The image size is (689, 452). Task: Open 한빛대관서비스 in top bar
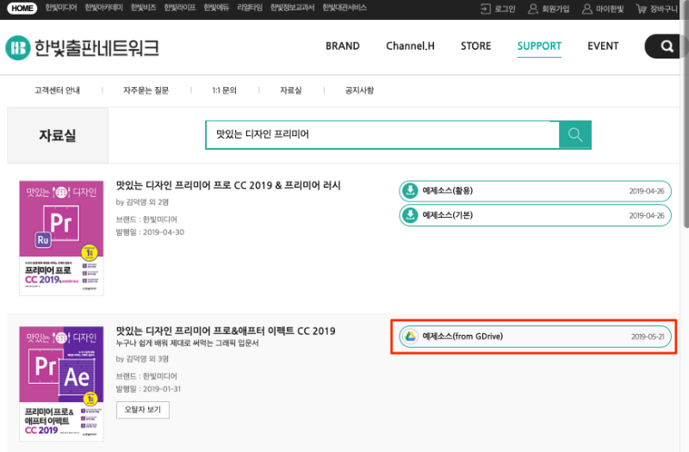pyautogui.click(x=344, y=8)
